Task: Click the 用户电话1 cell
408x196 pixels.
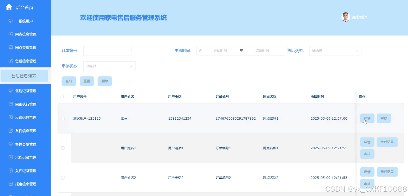Action: pos(176,148)
